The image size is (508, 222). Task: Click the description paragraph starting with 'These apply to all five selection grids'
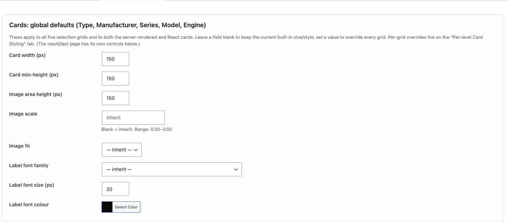tap(246, 40)
